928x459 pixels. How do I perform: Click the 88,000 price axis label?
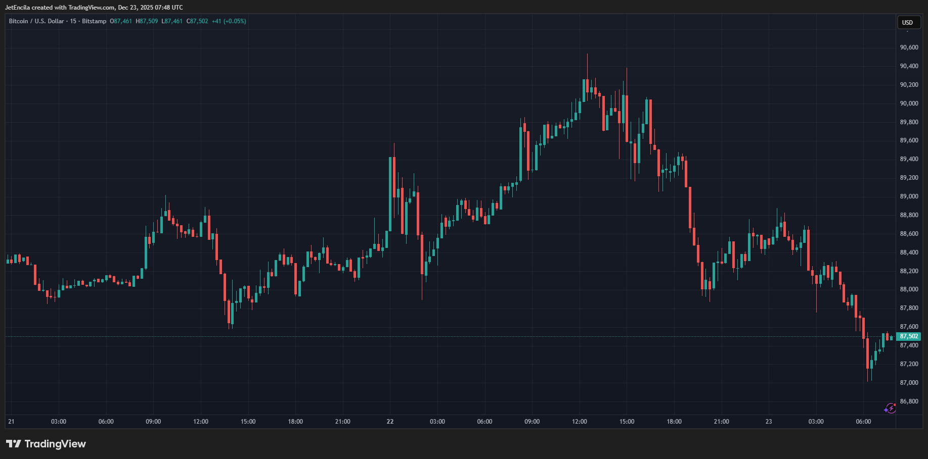click(909, 289)
